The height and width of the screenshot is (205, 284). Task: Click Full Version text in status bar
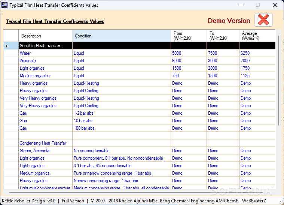73,201
